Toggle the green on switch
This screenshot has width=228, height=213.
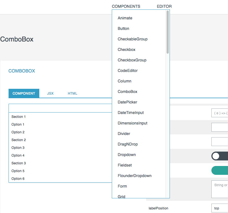(220, 170)
